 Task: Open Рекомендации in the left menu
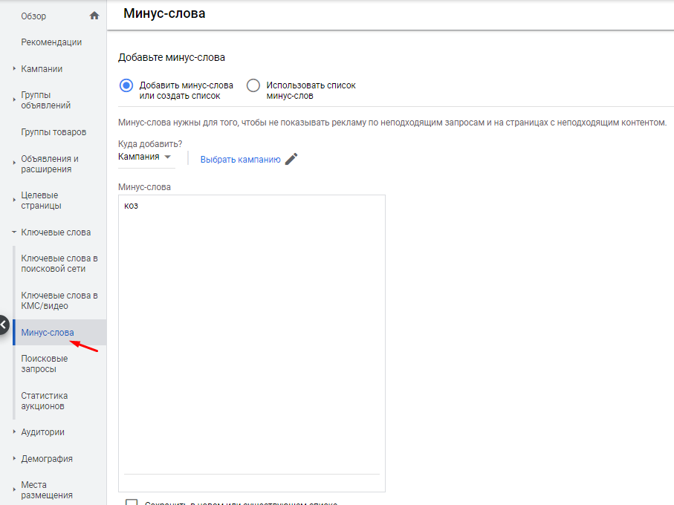[51, 42]
